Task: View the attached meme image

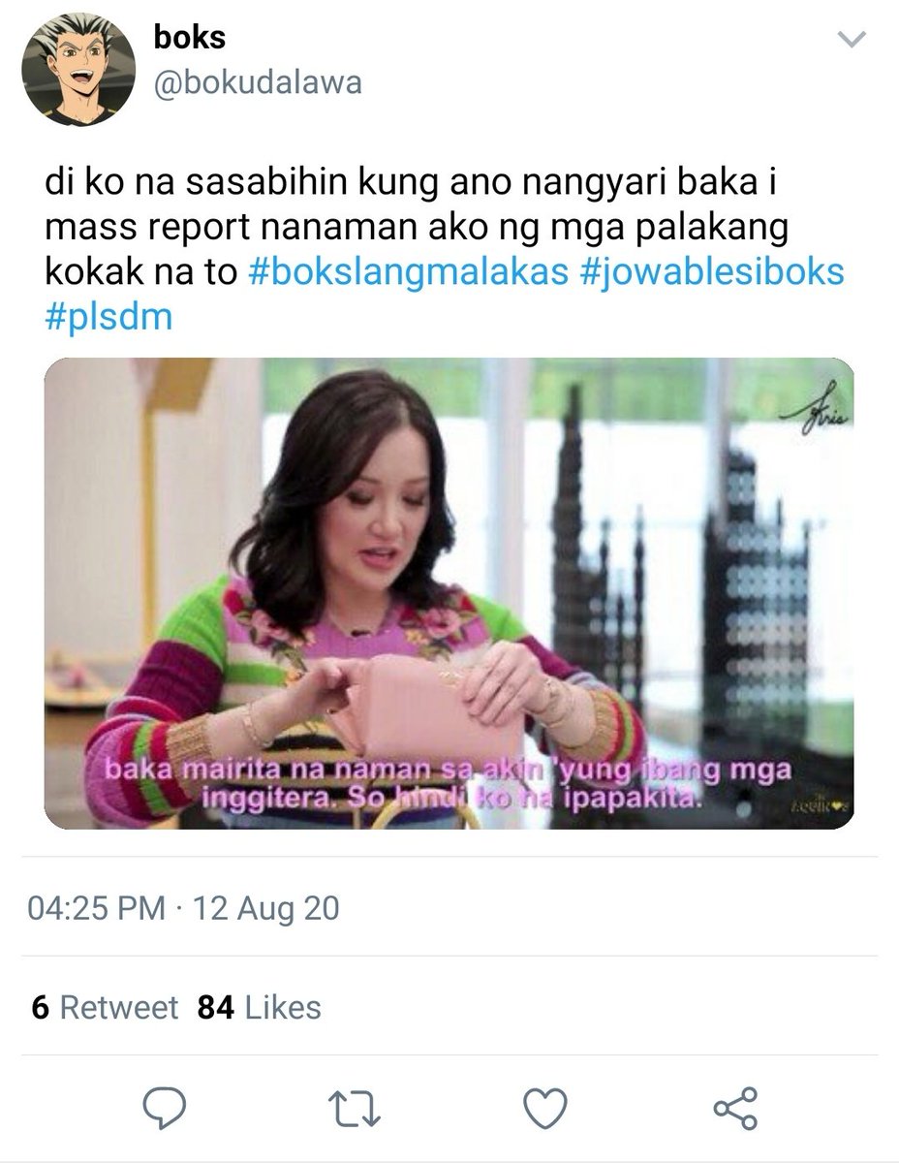Action: click(449, 593)
